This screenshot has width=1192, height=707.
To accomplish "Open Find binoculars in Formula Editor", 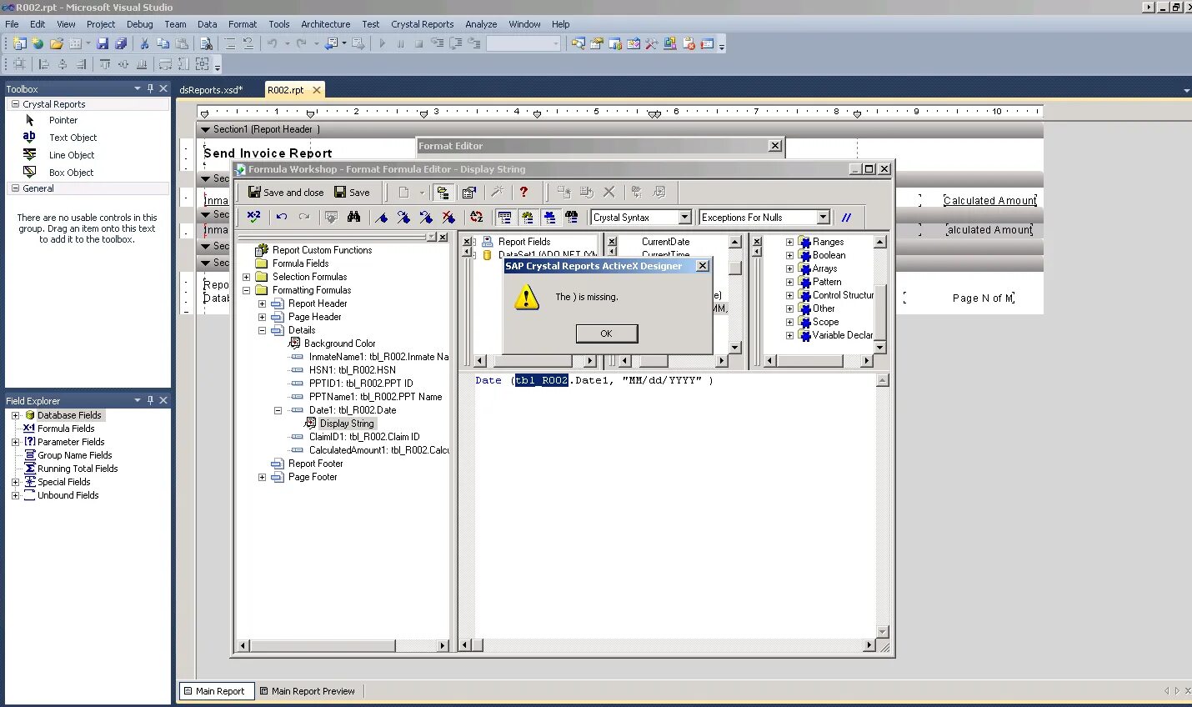I will point(353,217).
